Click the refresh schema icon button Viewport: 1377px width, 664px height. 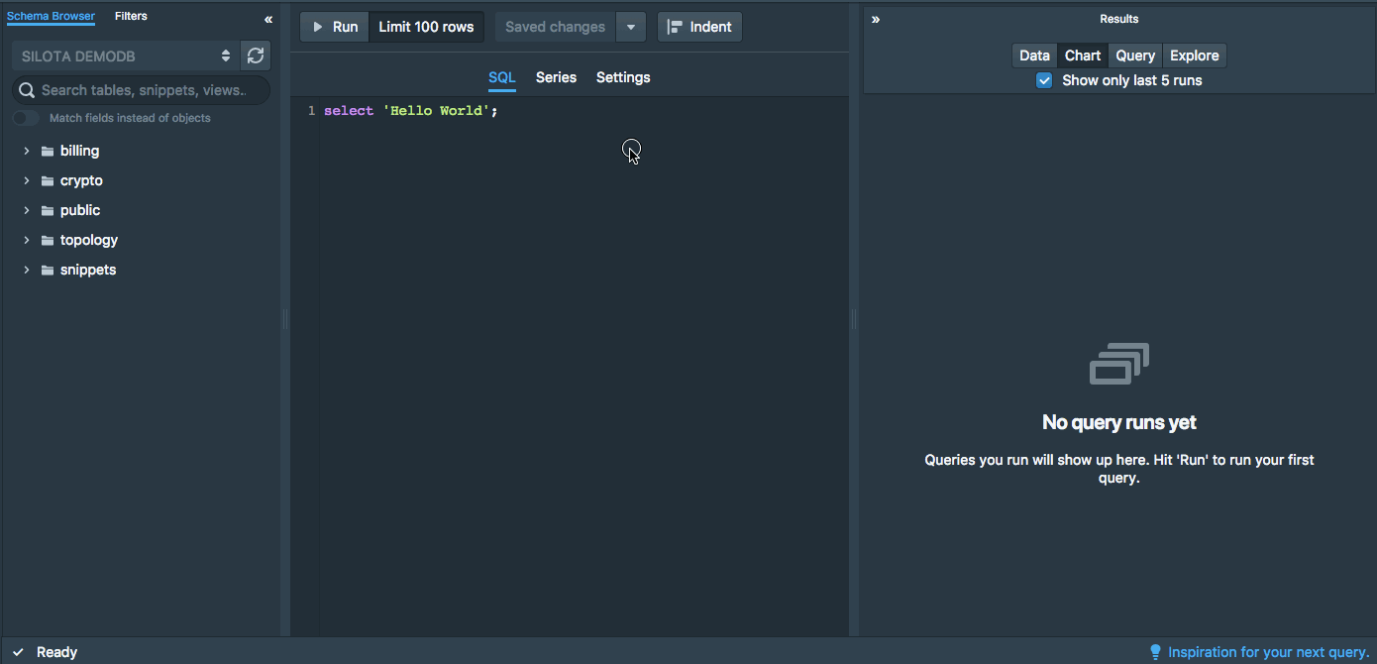point(256,55)
